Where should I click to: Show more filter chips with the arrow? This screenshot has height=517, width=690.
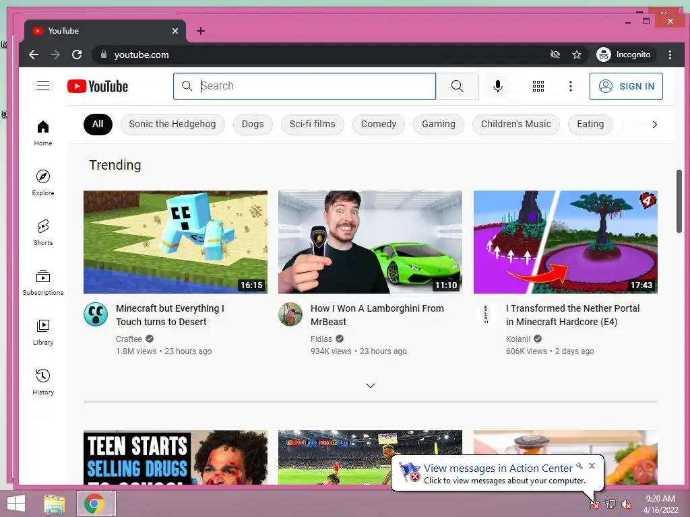654,125
